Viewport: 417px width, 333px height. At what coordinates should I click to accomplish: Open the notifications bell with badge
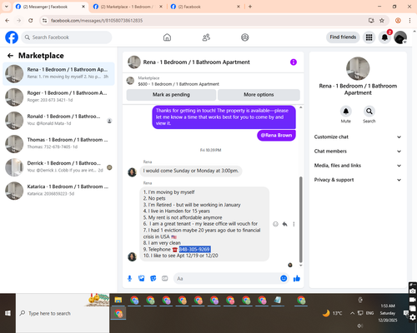[x=384, y=37]
